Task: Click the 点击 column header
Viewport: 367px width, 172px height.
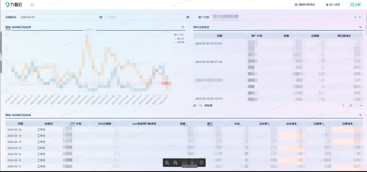Action: tap(237, 124)
